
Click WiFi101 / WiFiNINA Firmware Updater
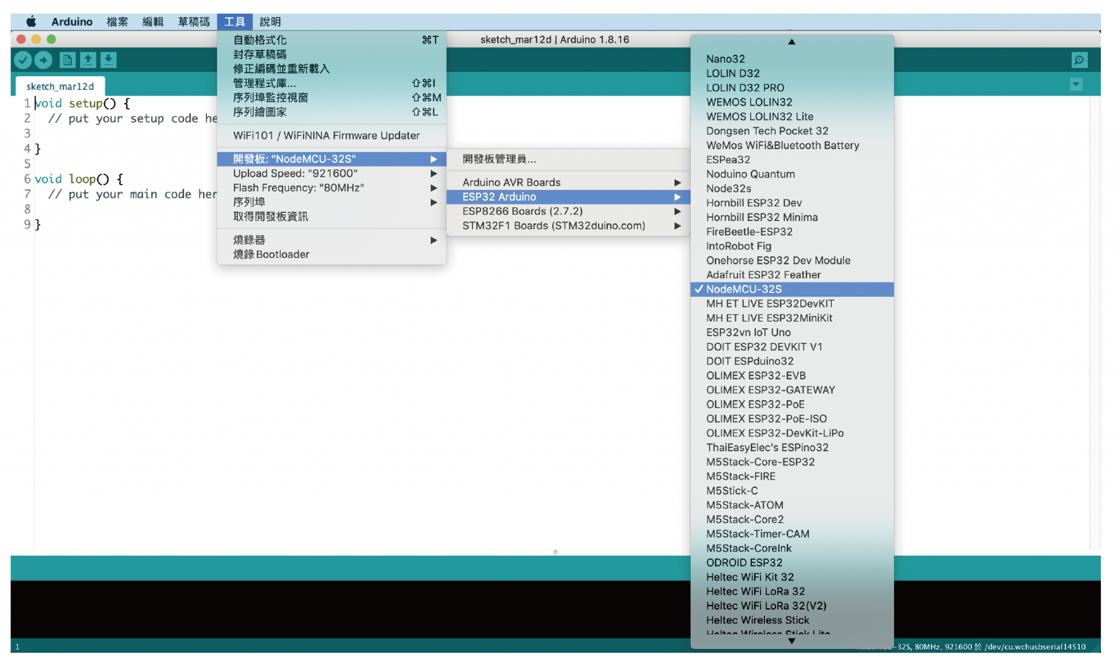point(326,136)
